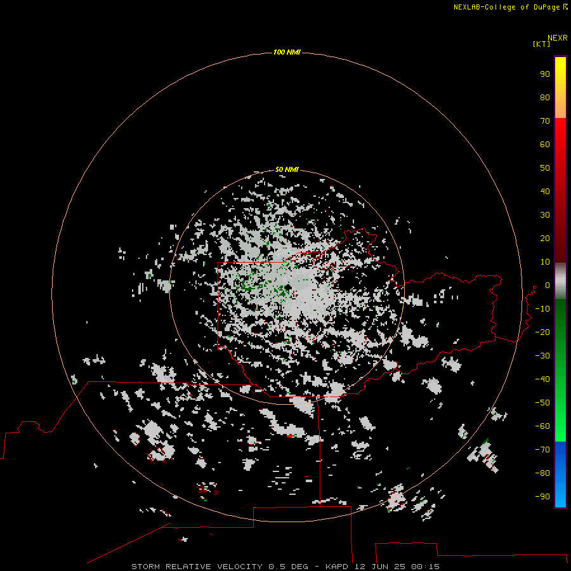Click the STORM RELATIVE VELOCITY product title

tap(197, 567)
